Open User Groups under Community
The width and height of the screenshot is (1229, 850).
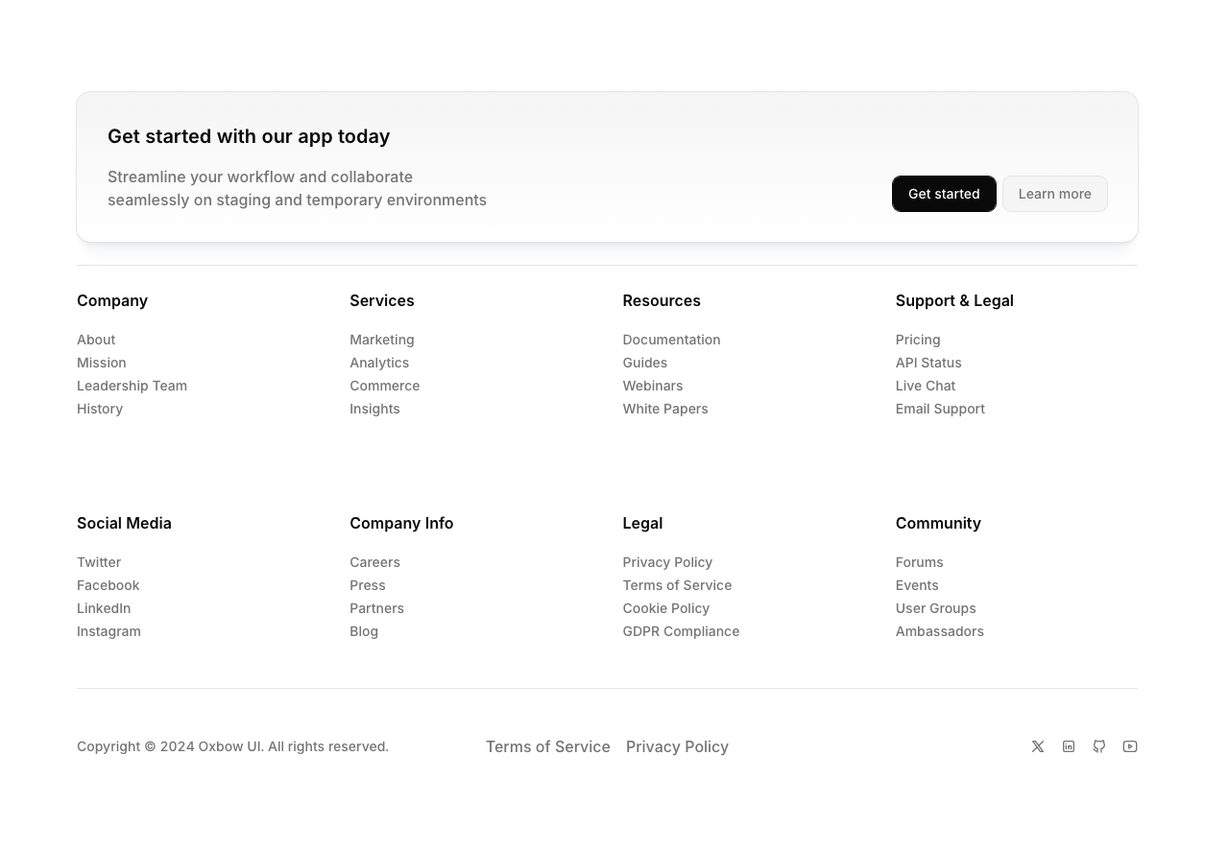935,608
